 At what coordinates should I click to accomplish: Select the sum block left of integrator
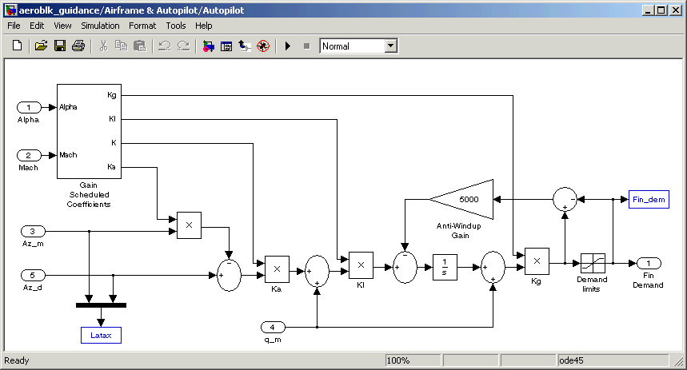click(x=405, y=267)
